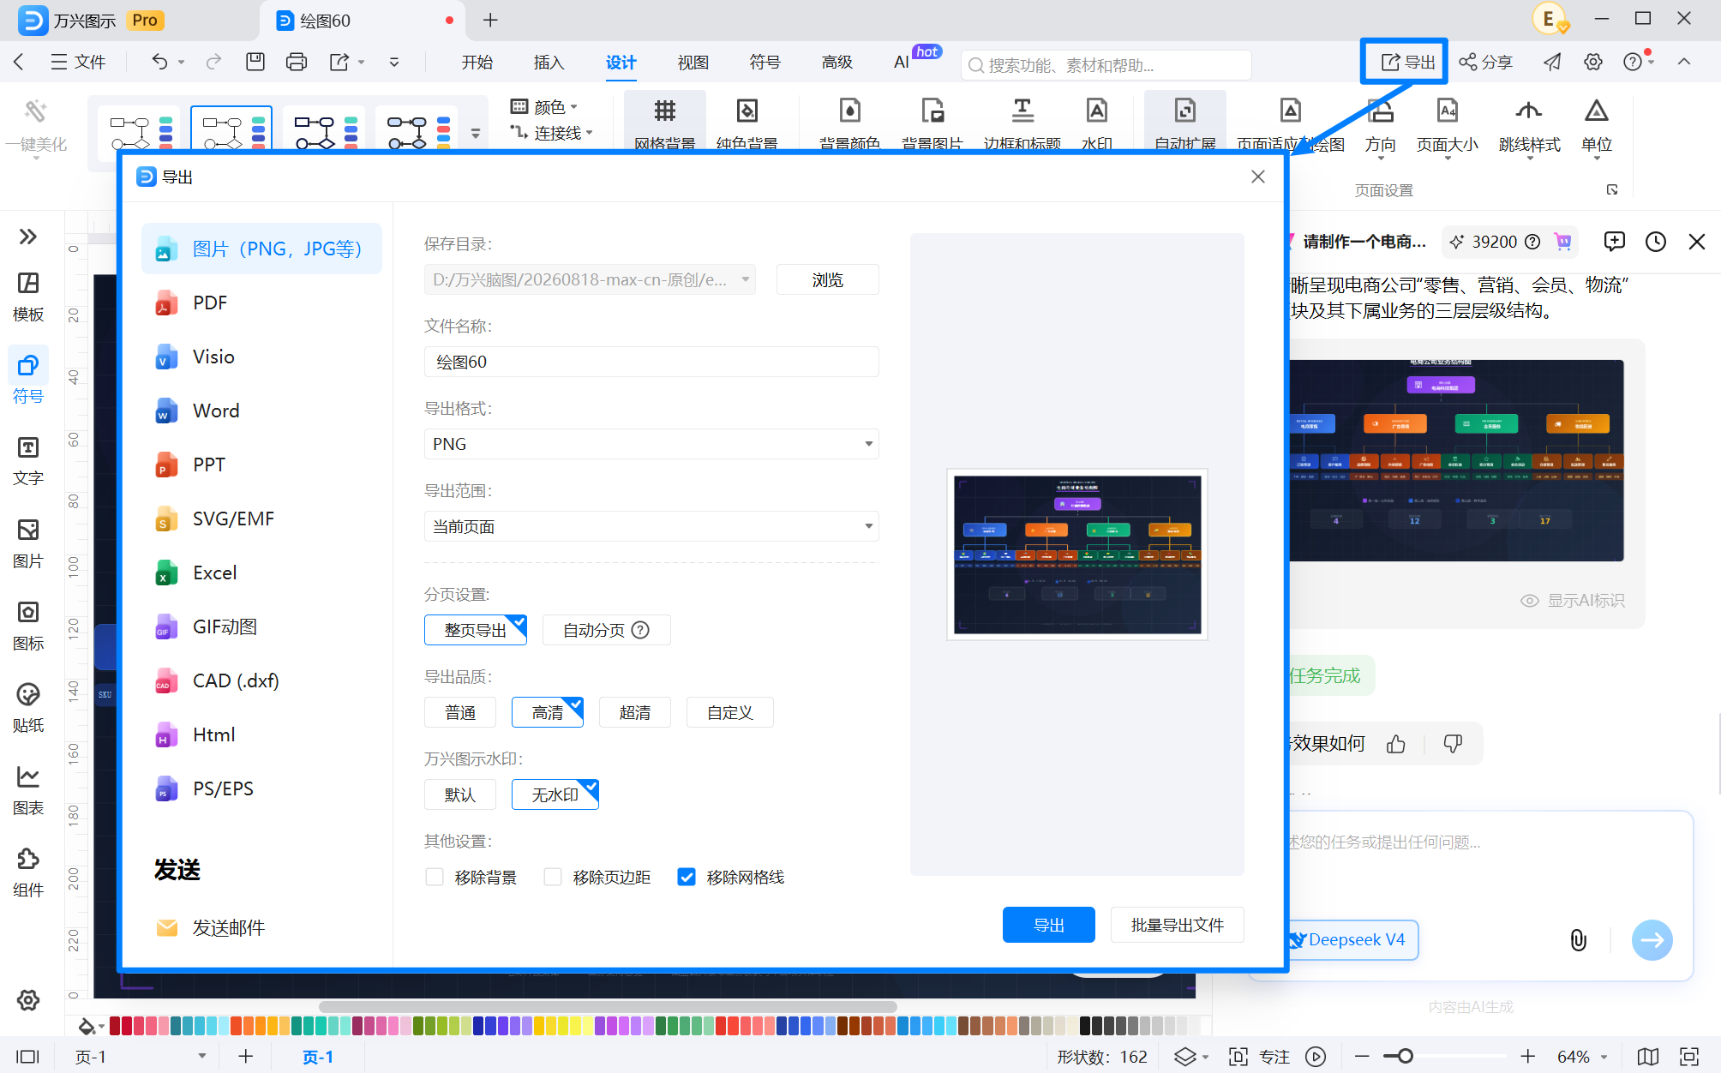This screenshot has height=1073, width=1721.
Task: Open the 连接线 connector dropdown in ribbon
Action: coord(552,133)
